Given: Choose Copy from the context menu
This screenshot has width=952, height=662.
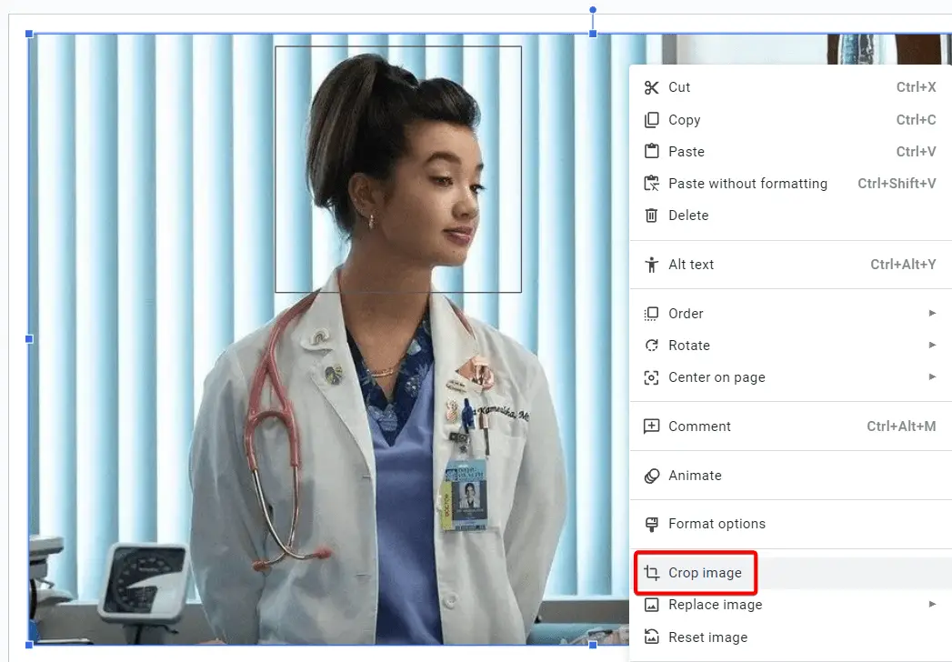Looking at the screenshot, I should pos(790,120).
